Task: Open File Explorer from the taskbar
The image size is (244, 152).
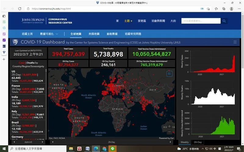Action: tap(71, 149)
